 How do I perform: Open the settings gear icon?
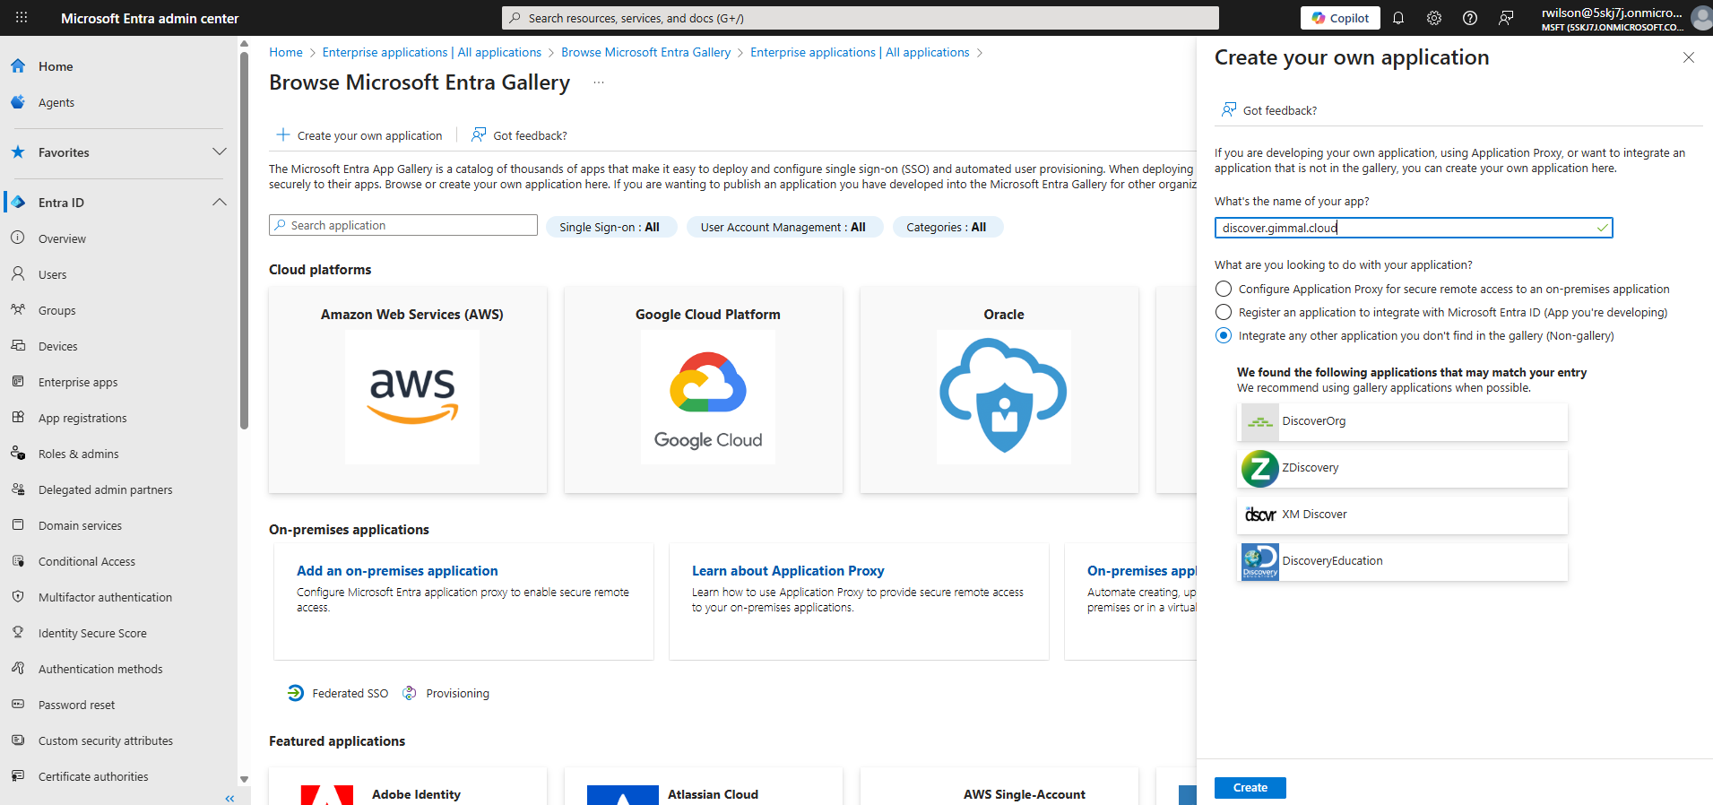tap(1434, 18)
